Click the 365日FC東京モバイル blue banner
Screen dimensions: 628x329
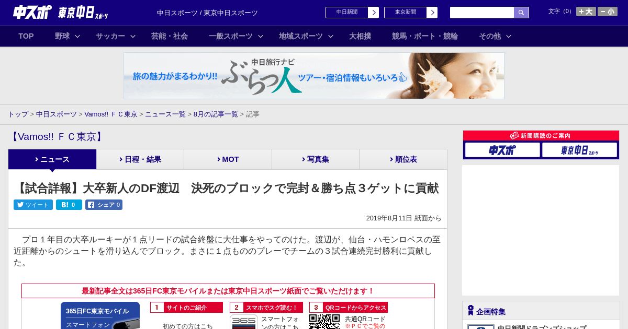tap(100, 315)
